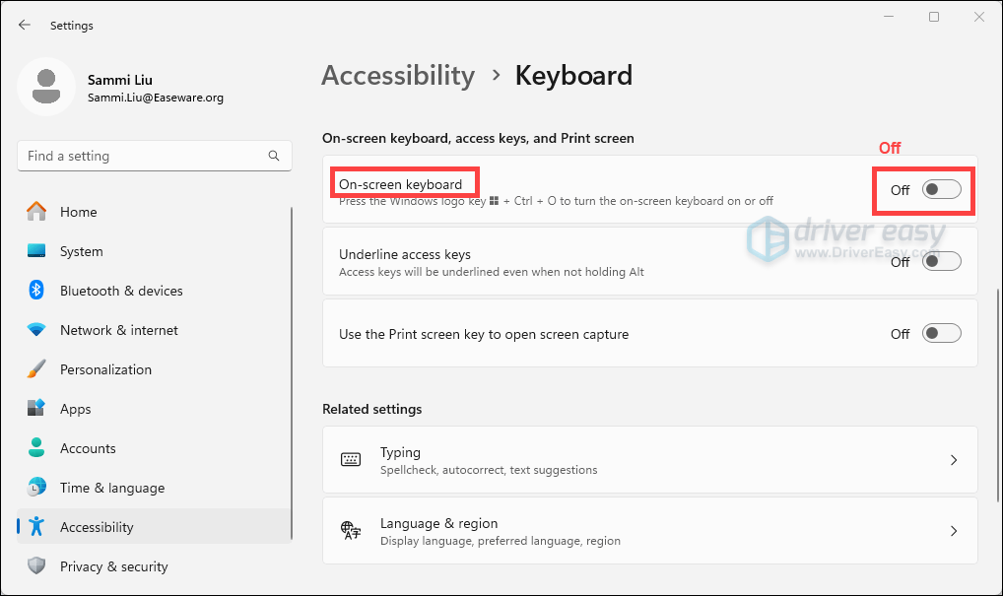Click the Network & internet Wi-Fi icon
The height and width of the screenshot is (596, 1003).
[x=36, y=330]
